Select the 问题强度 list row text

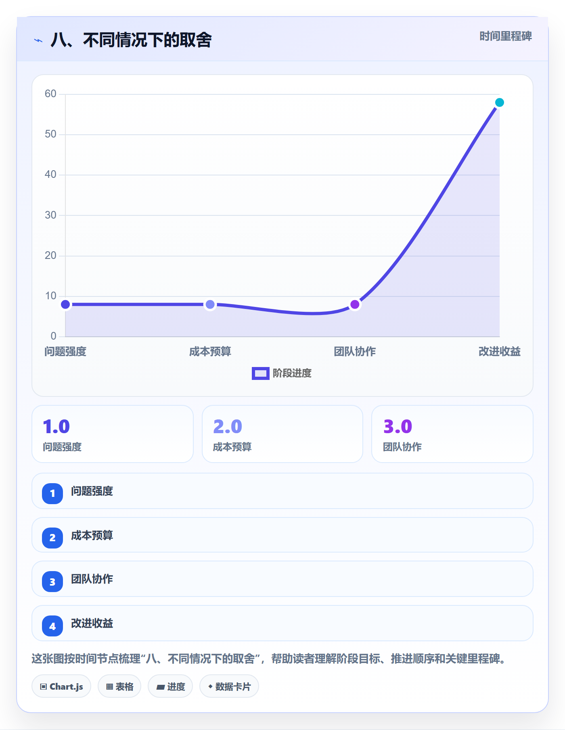(x=92, y=491)
